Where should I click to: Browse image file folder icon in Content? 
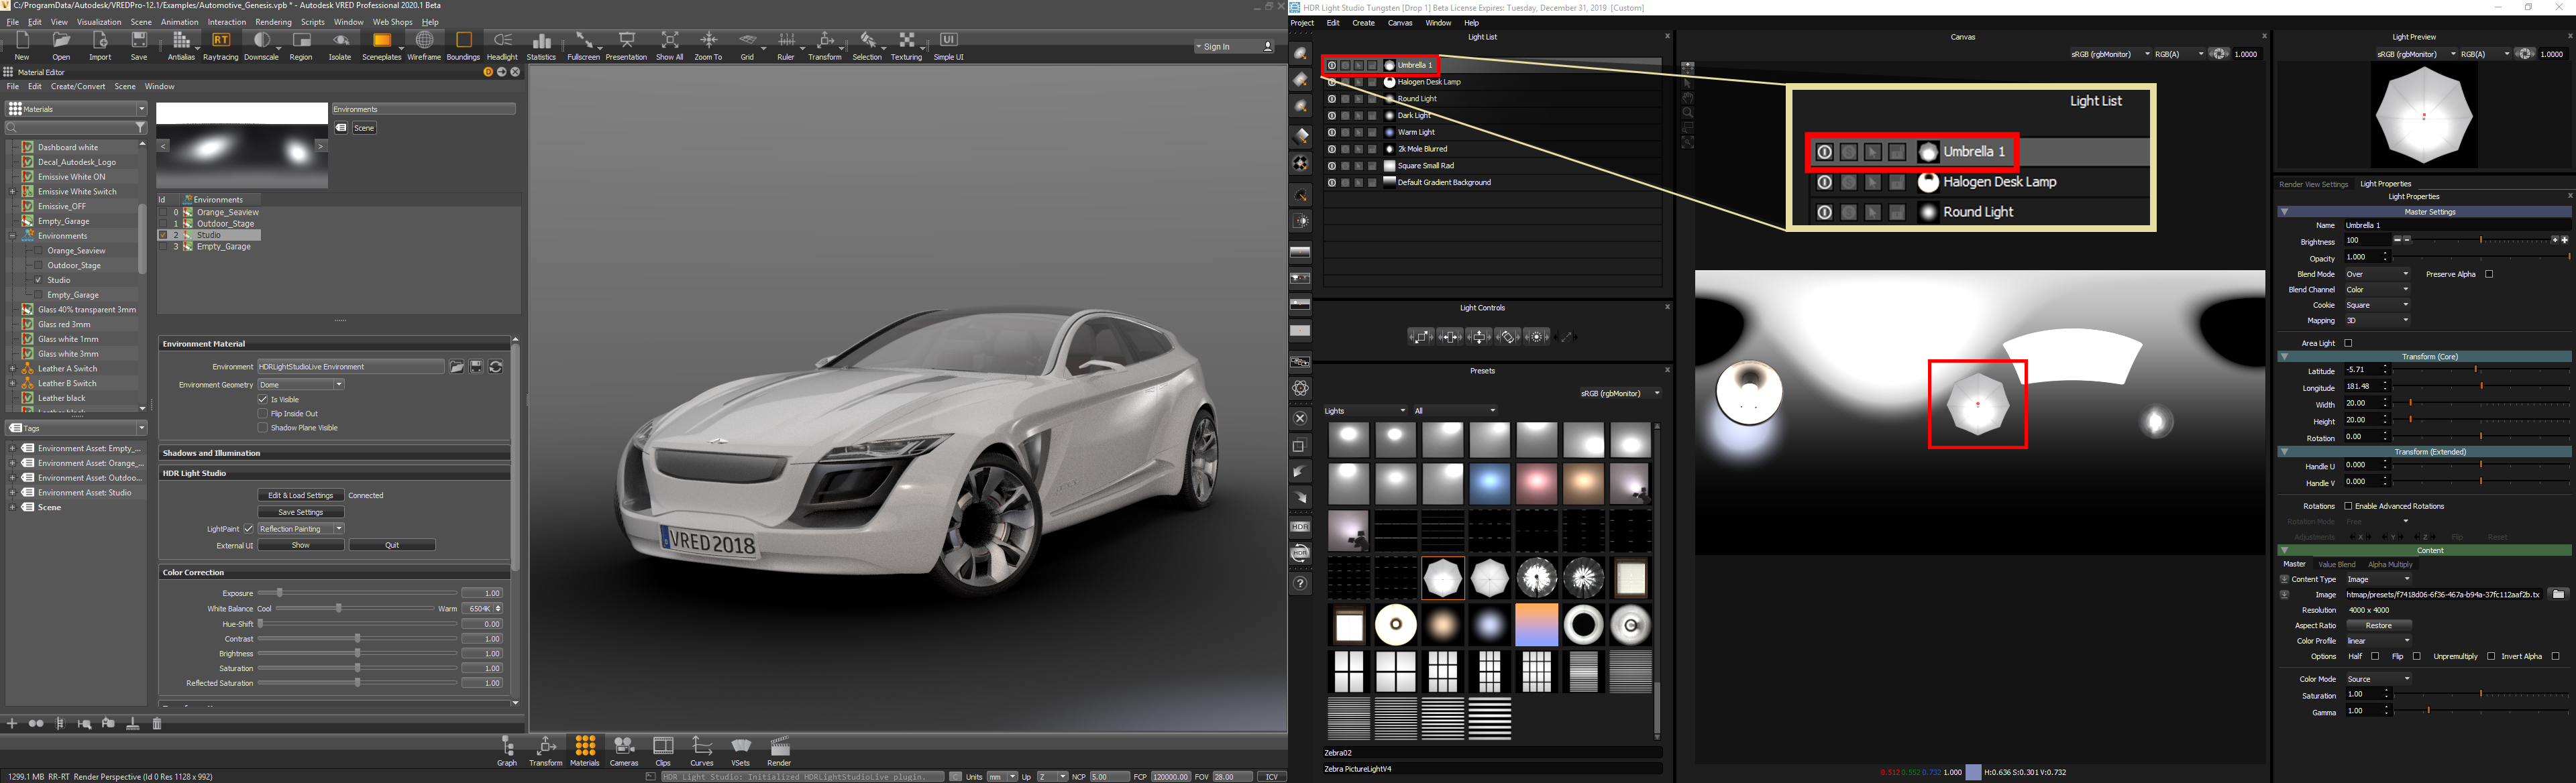click(2559, 594)
